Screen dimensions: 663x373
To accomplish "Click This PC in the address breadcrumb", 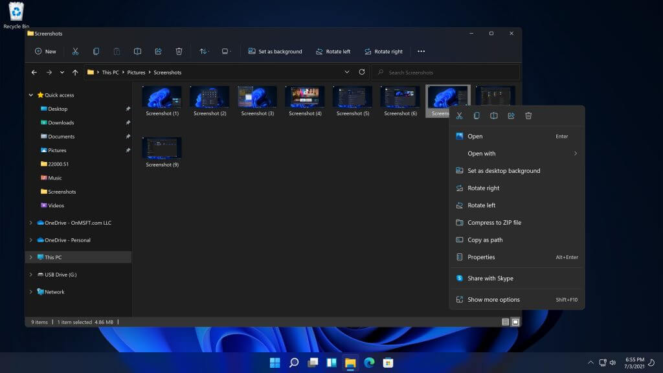I will point(110,73).
